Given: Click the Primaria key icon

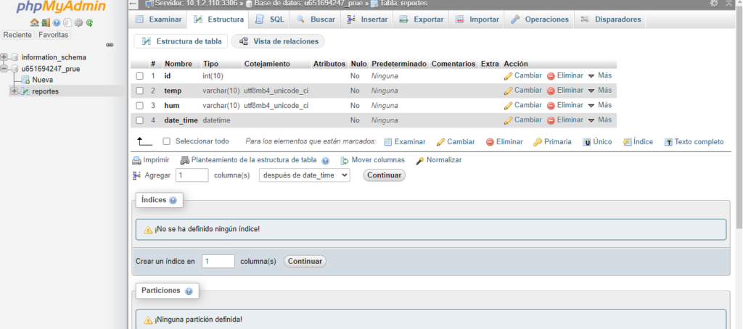Looking at the screenshot, I should pyautogui.click(x=538, y=142).
